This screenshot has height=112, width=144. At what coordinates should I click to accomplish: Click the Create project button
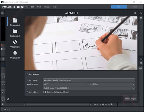131,99
